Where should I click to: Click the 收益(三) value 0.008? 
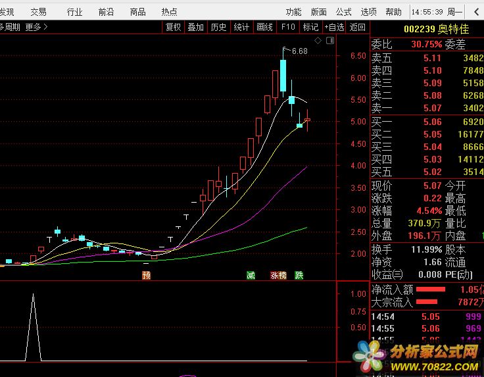pyautogui.click(x=429, y=274)
